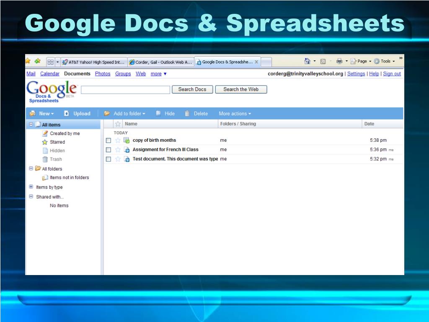The width and height of the screenshot is (429, 322).
Task: Click the Upload button in the toolbar
Action: click(x=77, y=114)
